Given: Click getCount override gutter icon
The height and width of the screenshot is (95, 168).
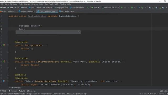Looking at the screenshot, I should click(4, 45).
